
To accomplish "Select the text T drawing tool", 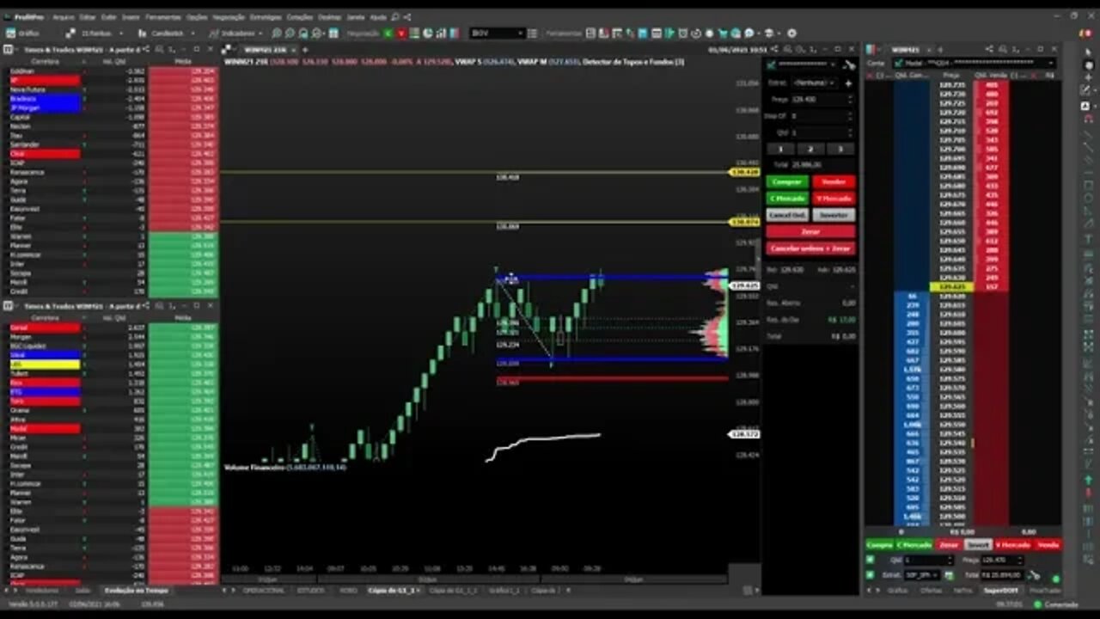I will point(1089,238).
